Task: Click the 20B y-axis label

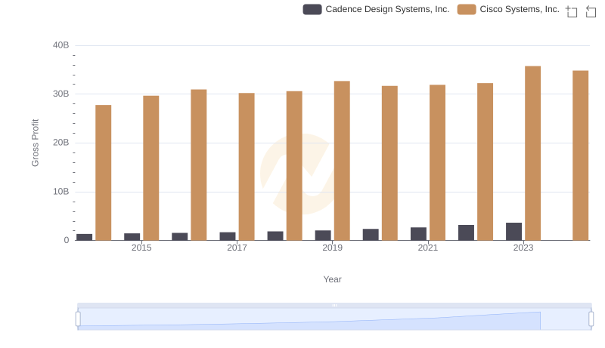Action: click(x=61, y=143)
